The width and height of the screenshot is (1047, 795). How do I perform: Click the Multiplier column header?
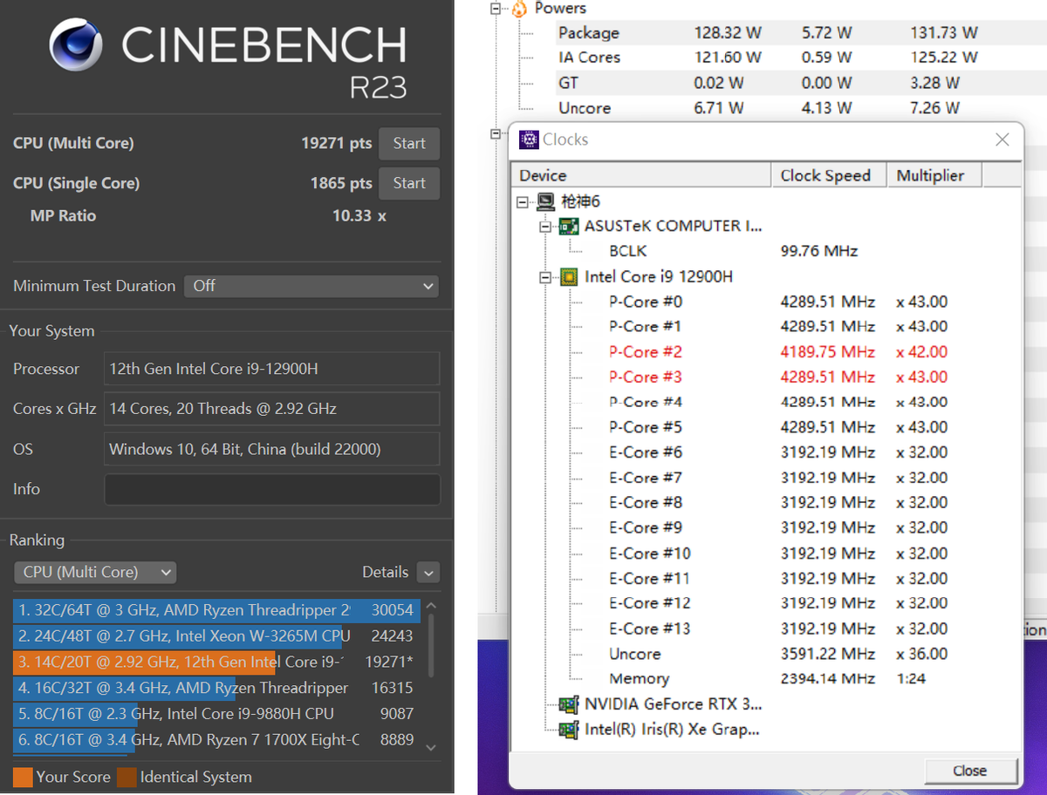[x=934, y=175]
